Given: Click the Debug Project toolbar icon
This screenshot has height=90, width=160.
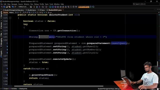Looking at the screenshot, I should (x=43, y=7).
